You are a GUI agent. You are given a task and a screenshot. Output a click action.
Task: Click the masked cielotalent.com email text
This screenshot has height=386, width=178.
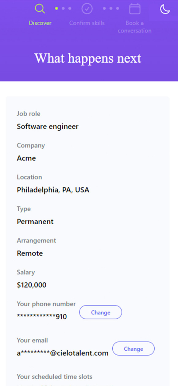[63, 353]
